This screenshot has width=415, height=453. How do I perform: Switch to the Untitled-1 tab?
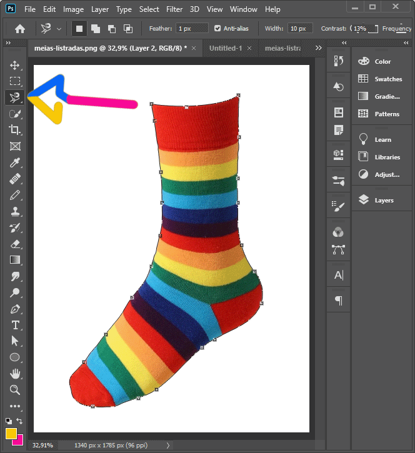coord(226,48)
